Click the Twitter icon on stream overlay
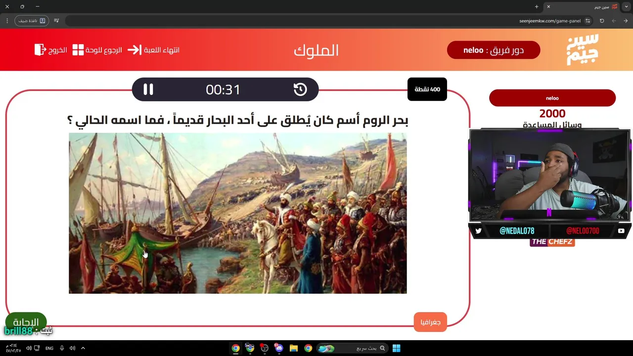 pyautogui.click(x=478, y=230)
